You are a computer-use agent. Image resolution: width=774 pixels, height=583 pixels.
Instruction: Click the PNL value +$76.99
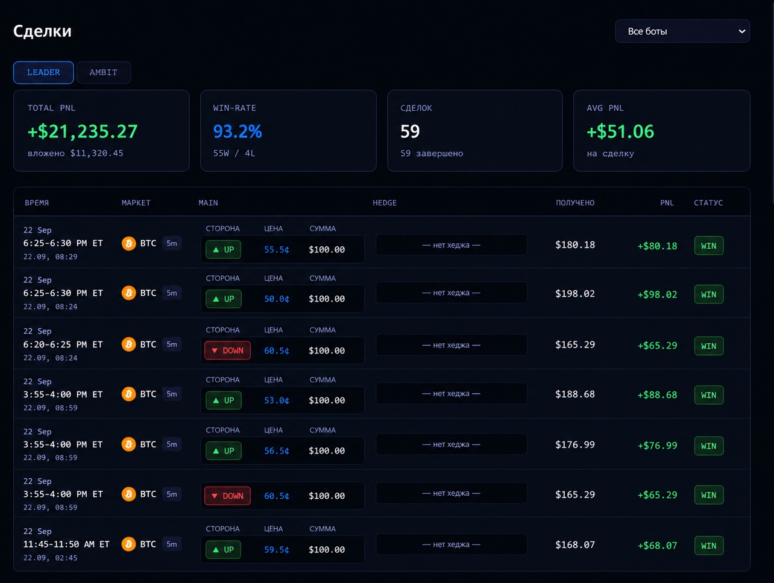(x=657, y=446)
